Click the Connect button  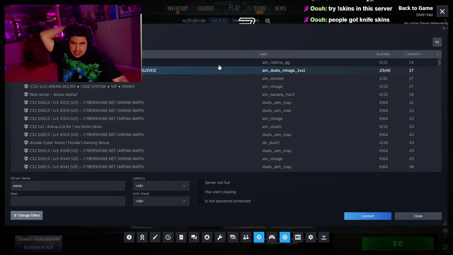368,216
